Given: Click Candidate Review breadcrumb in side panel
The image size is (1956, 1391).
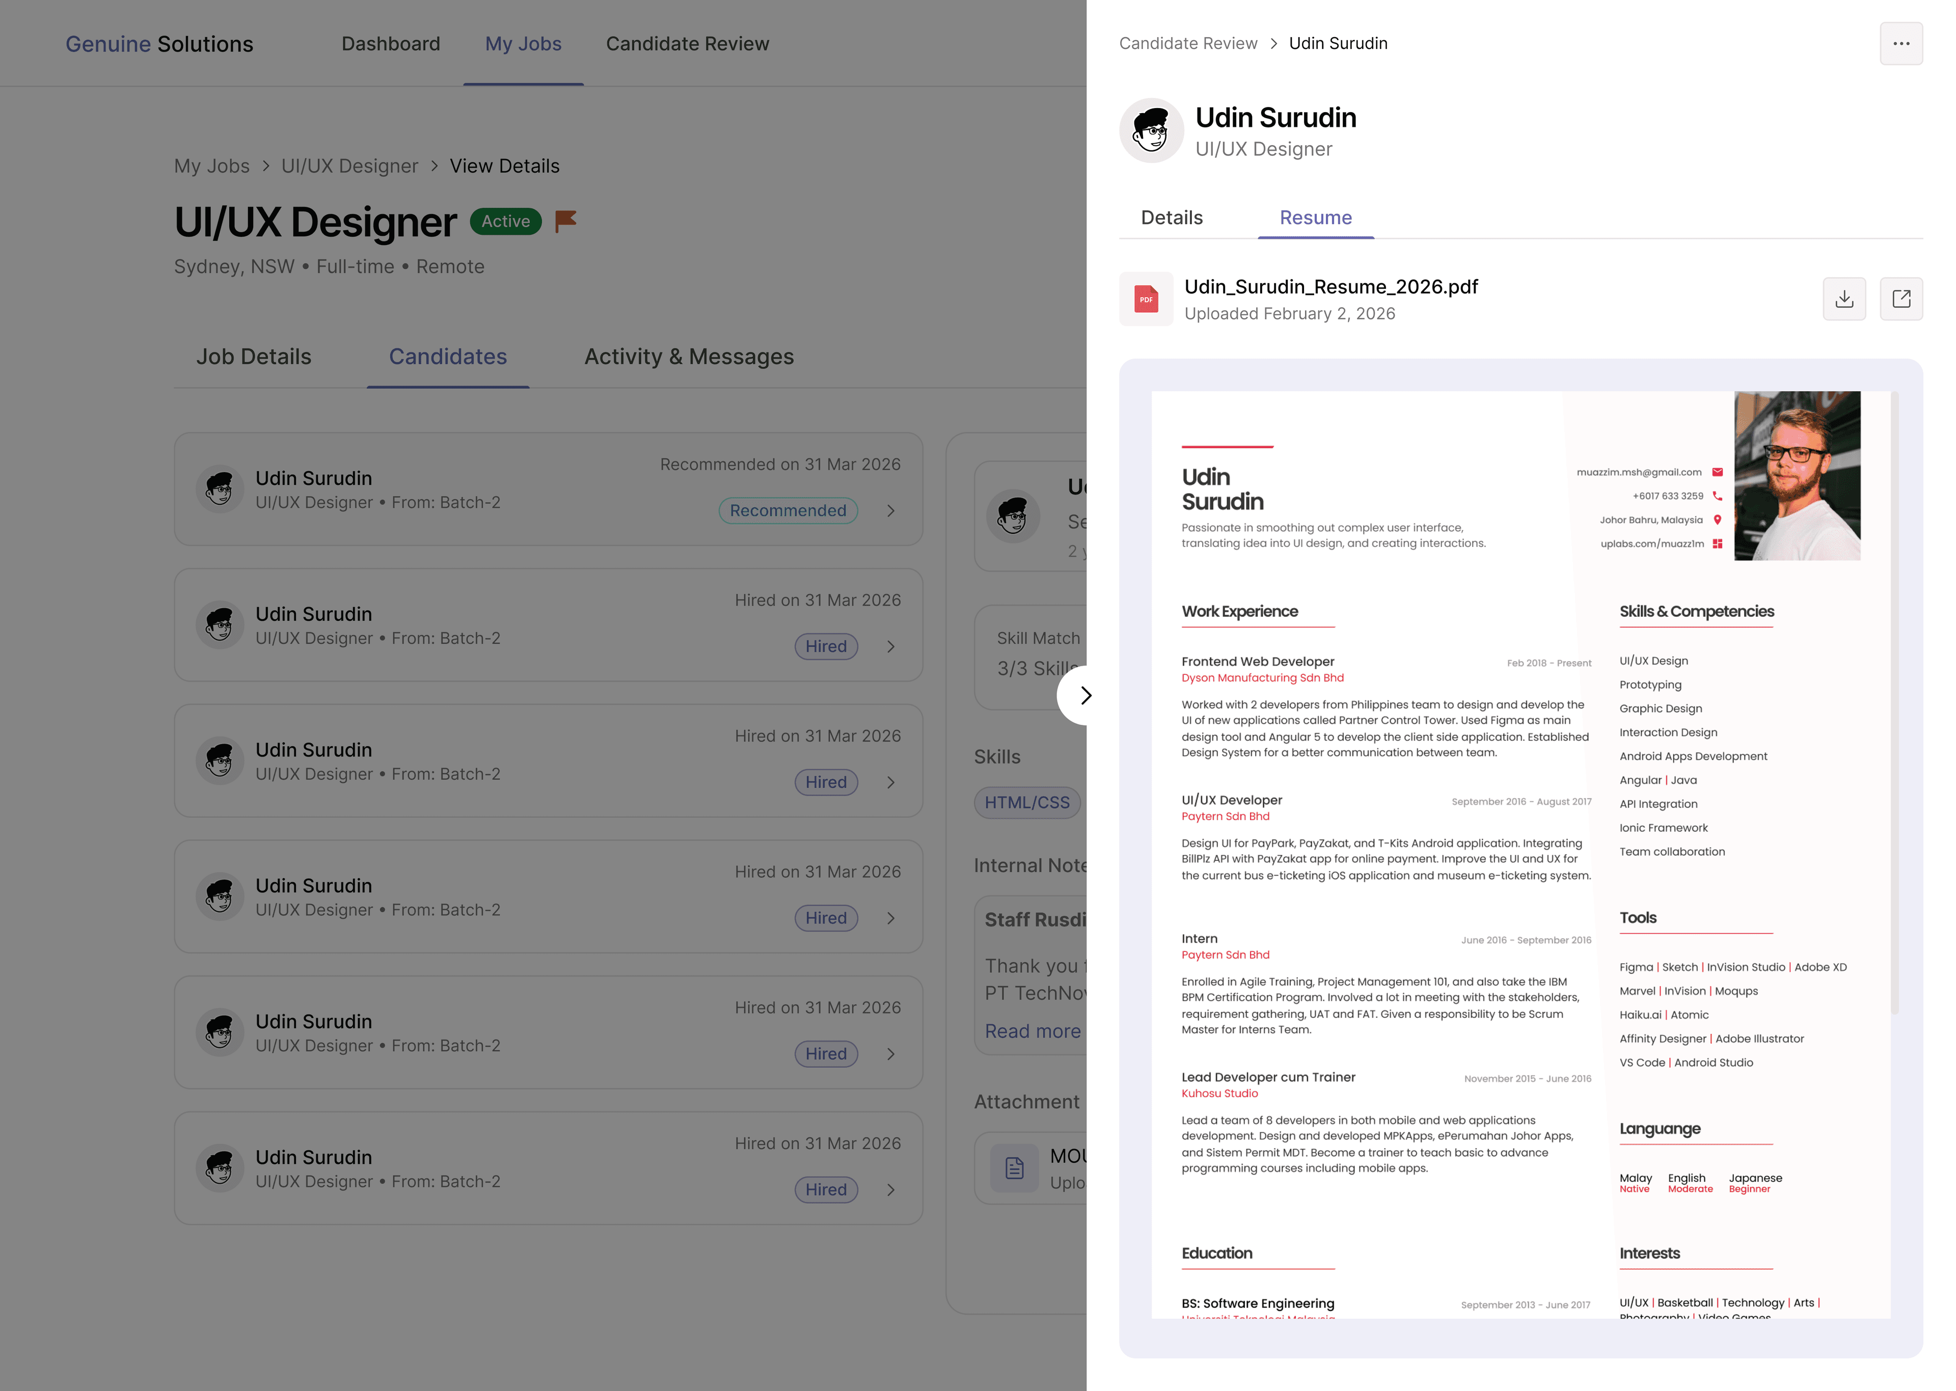Looking at the screenshot, I should [1188, 44].
